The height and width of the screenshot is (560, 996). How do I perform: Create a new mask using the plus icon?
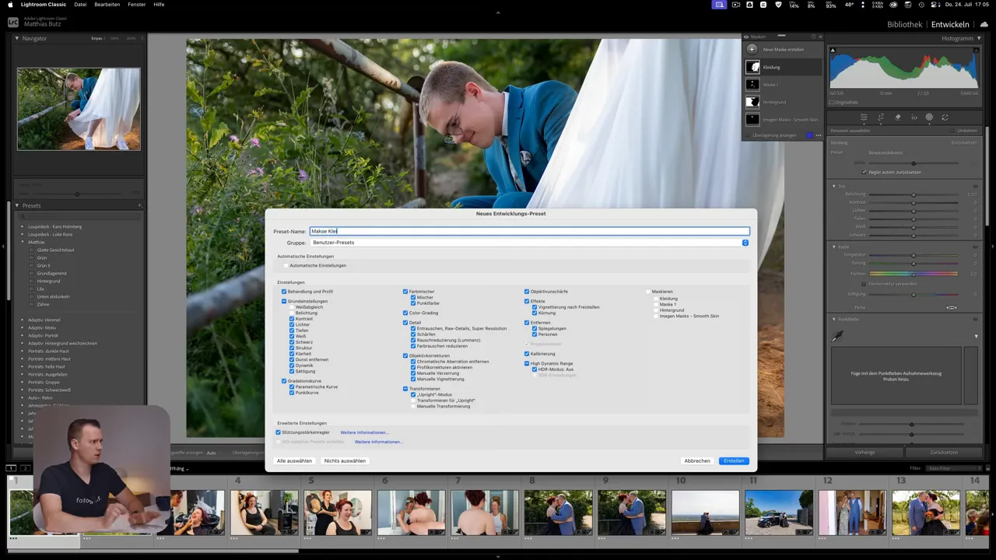tap(752, 49)
